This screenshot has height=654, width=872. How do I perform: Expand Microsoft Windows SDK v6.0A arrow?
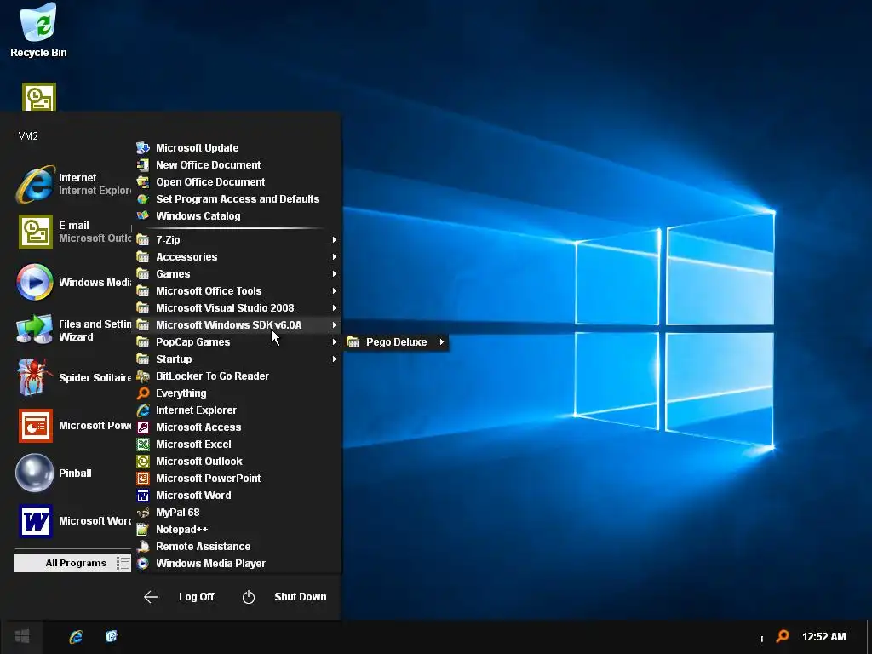tap(334, 325)
